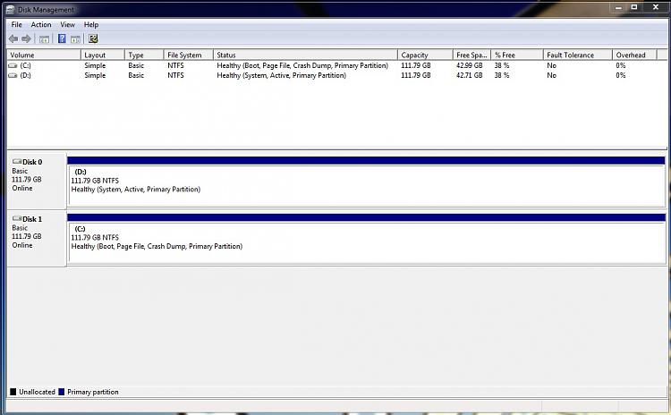Screen dimensions: 671x415
Task: Sort by the % Free column header
Action: click(517, 55)
